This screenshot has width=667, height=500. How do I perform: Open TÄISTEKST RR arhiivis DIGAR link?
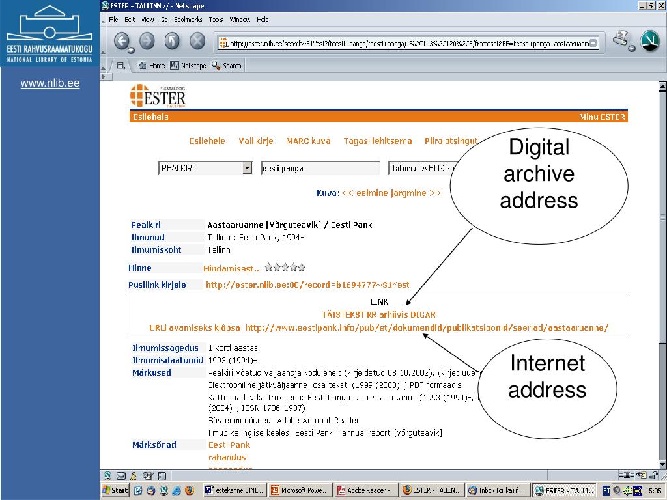[378, 314]
